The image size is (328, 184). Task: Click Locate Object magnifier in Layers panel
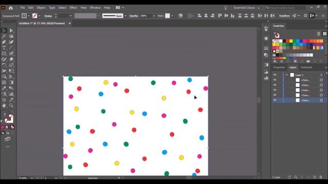pyautogui.click(x=296, y=177)
